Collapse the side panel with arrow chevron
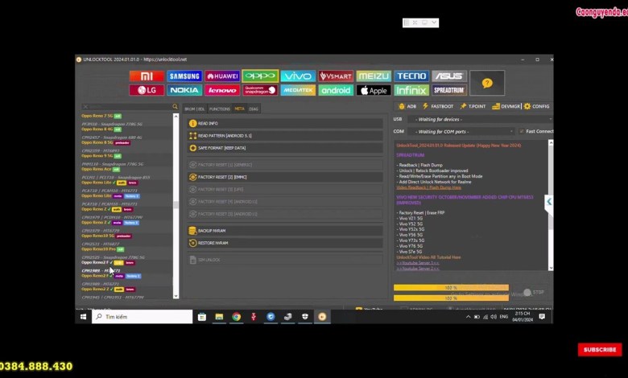This screenshot has width=628, height=378. (549, 202)
